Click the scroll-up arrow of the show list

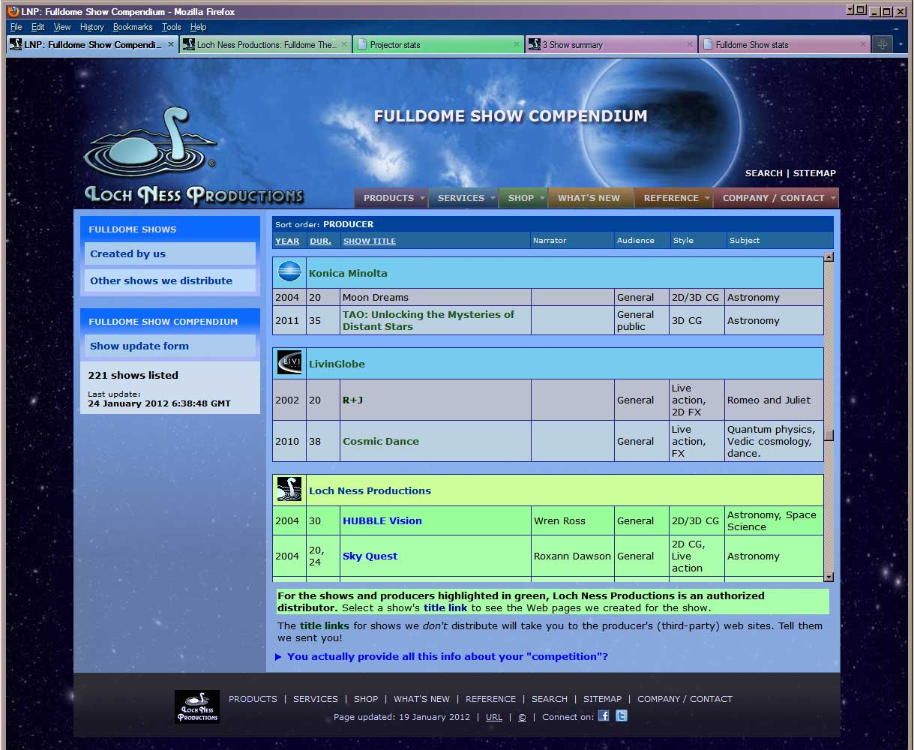829,257
